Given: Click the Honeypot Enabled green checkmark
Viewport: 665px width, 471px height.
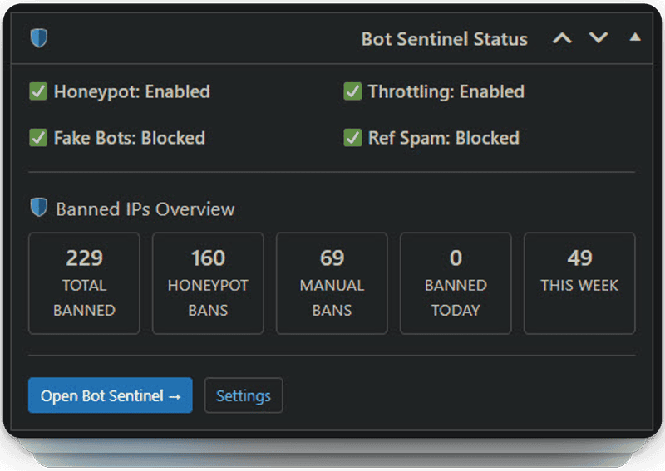Looking at the screenshot, I should tap(38, 91).
